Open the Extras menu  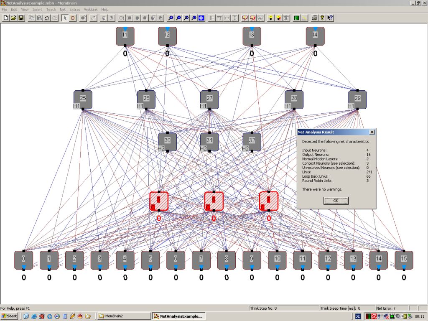pos(75,9)
